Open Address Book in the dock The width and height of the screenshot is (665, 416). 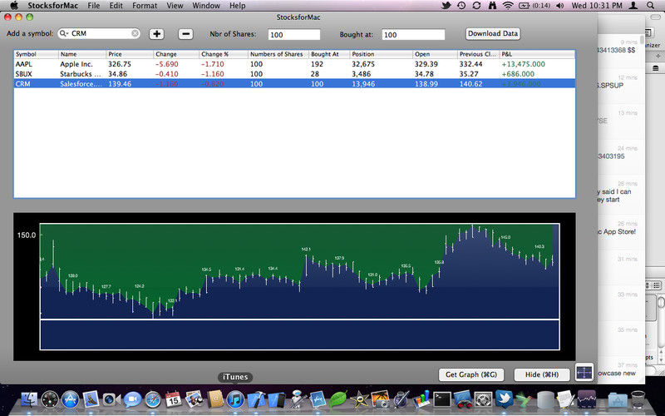pyautogui.click(x=214, y=400)
